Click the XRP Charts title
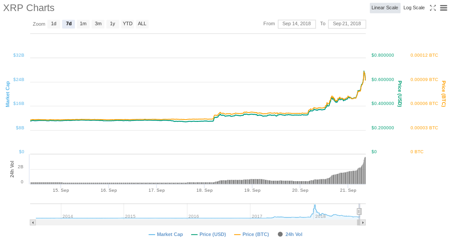The image size is (450, 240). (29, 8)
